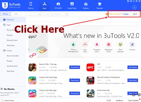Select the Smart Flash icon

(x=72, y=4)
